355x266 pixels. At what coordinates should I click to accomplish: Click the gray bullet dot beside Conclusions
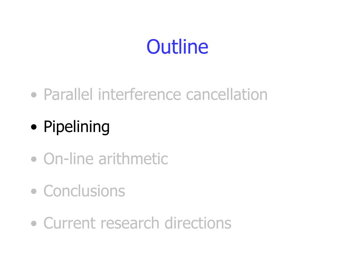click(34, 191)
